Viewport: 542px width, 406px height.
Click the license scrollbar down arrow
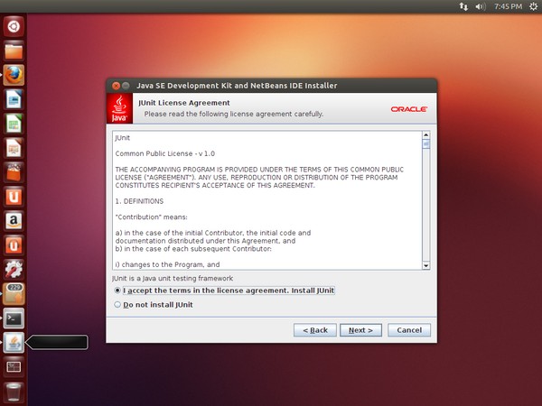[426, 265]
